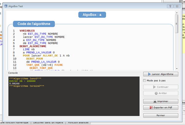185x125 pixels.
Task: Click the DEBUT_POUR line
Action: click(x=35, y=59)
